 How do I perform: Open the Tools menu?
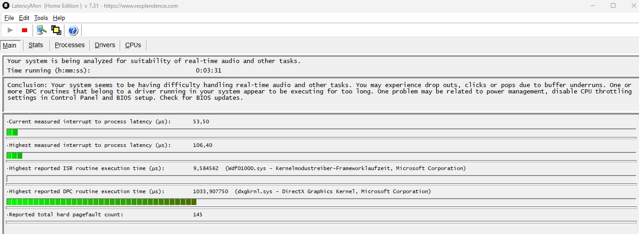[x=41, y=18]
